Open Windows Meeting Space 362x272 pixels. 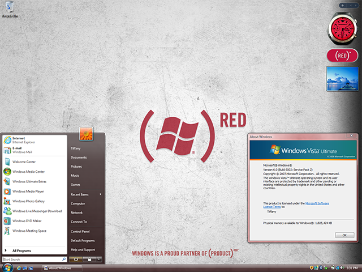coord(28,231)
